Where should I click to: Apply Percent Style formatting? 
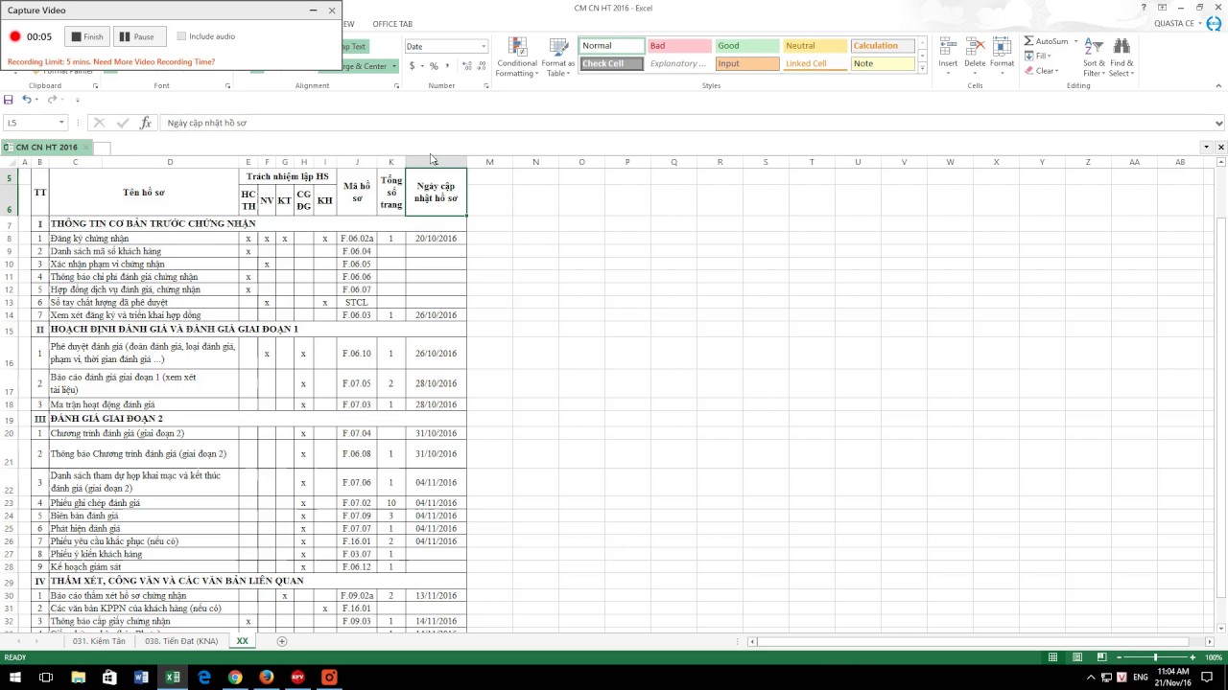[434, 66]
